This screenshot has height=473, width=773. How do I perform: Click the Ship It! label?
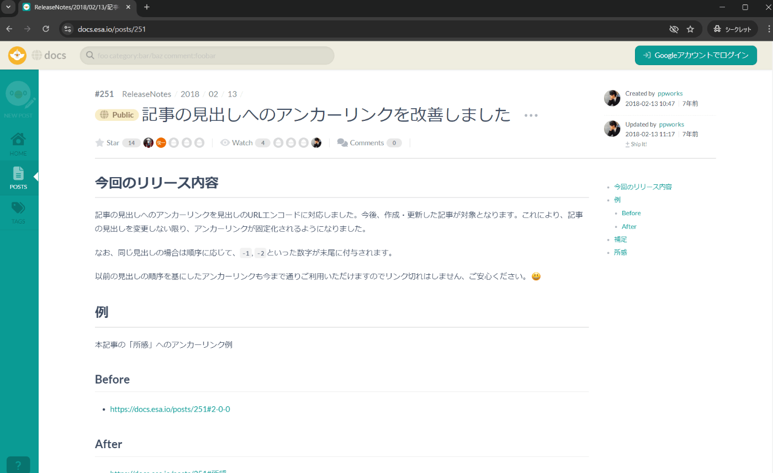636,144
